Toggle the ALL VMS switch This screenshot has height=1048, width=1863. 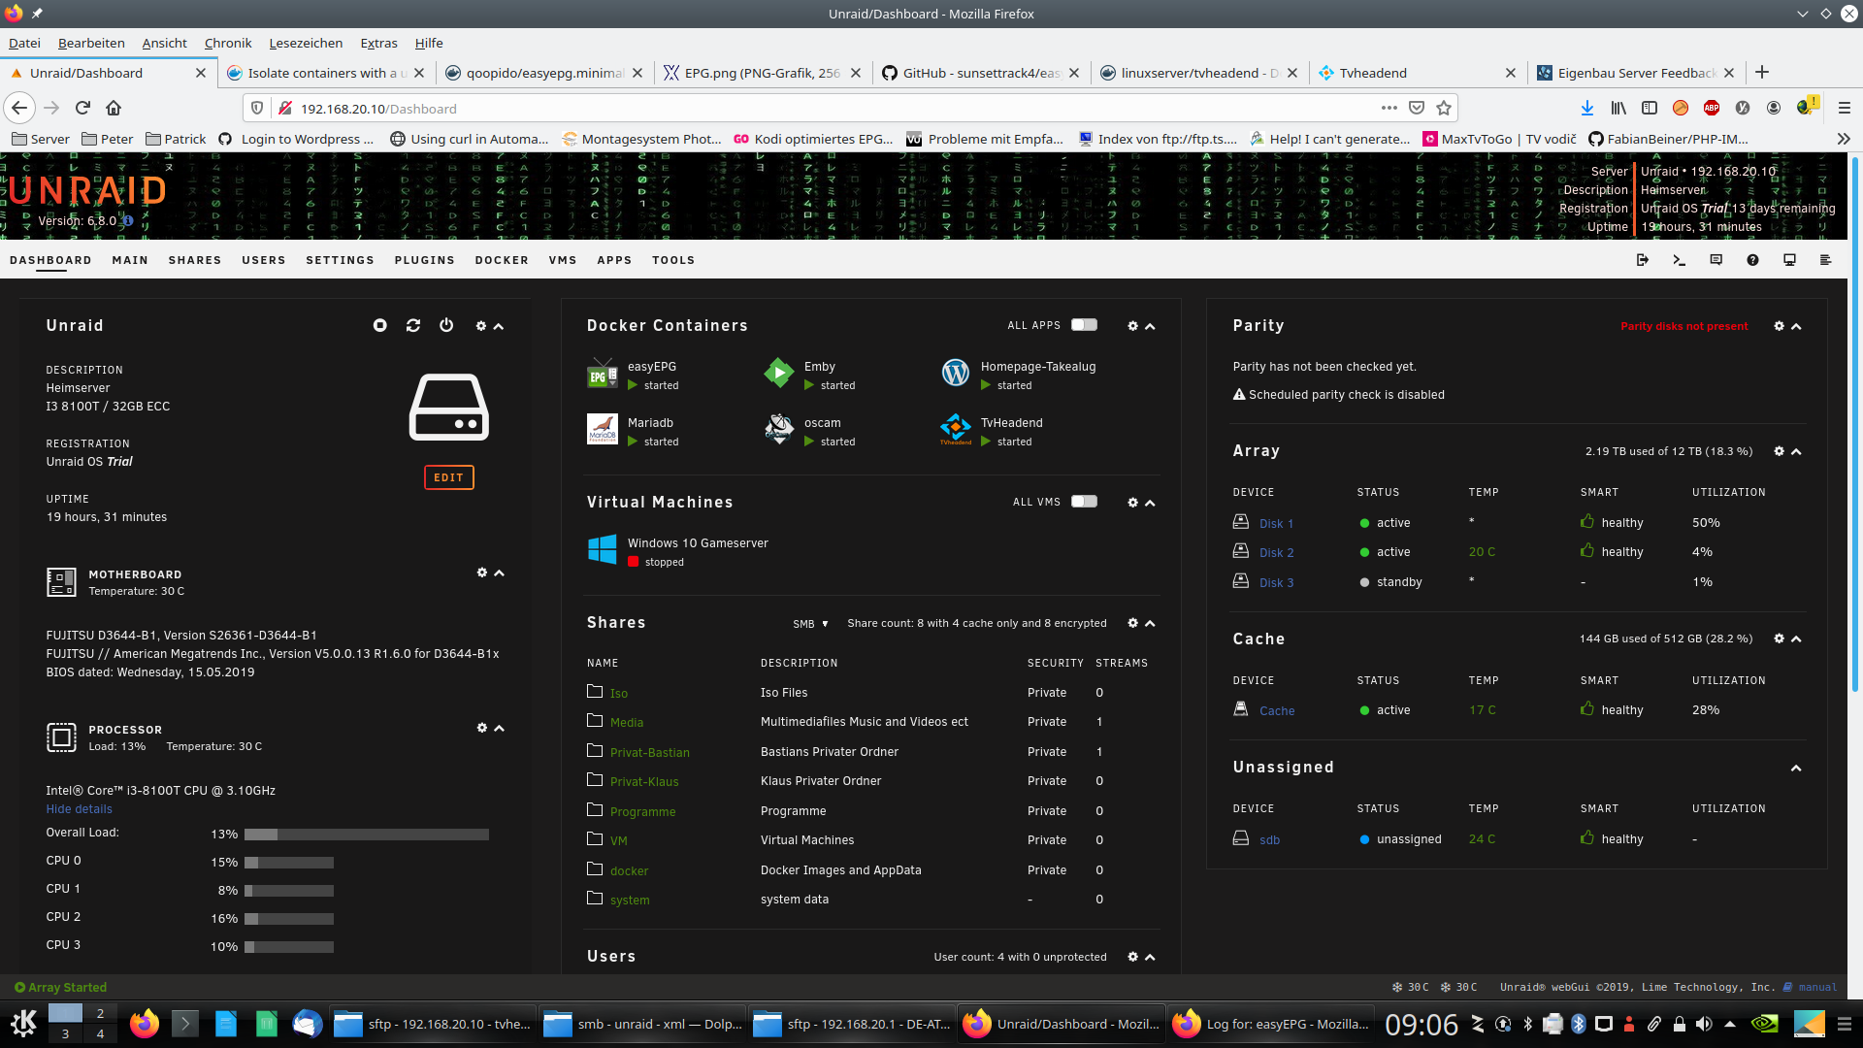tap(1084, 502)
